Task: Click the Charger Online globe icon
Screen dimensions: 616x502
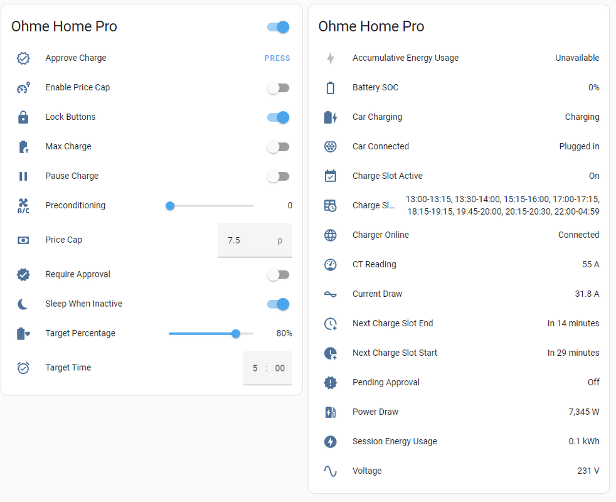Action: click(331, 235)
